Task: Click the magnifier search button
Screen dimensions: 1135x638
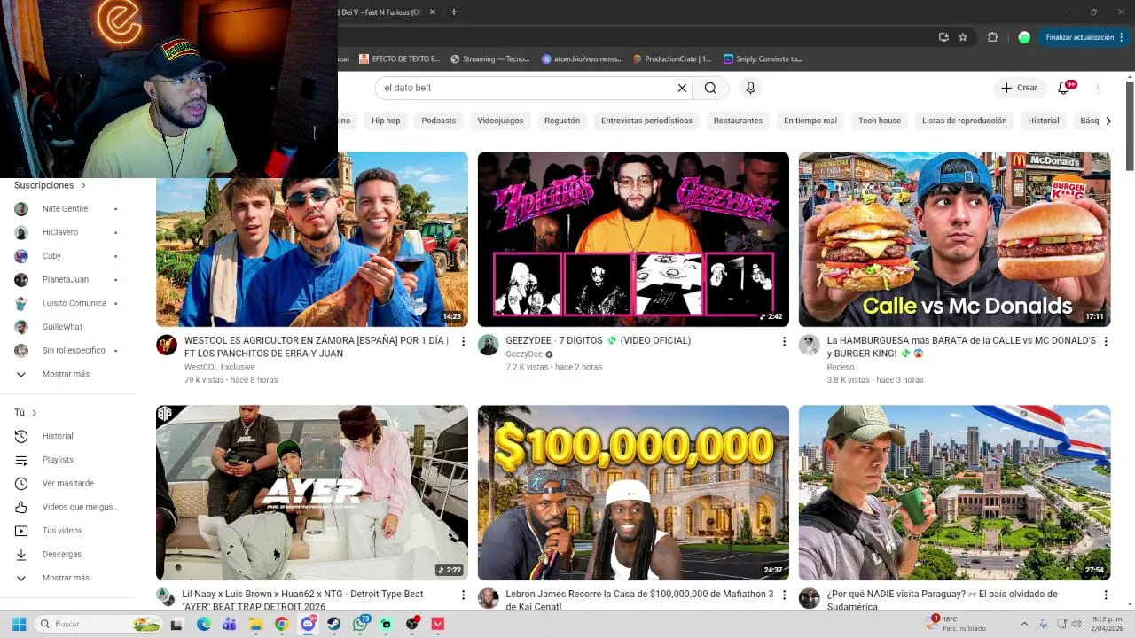Action: point(710,88)
